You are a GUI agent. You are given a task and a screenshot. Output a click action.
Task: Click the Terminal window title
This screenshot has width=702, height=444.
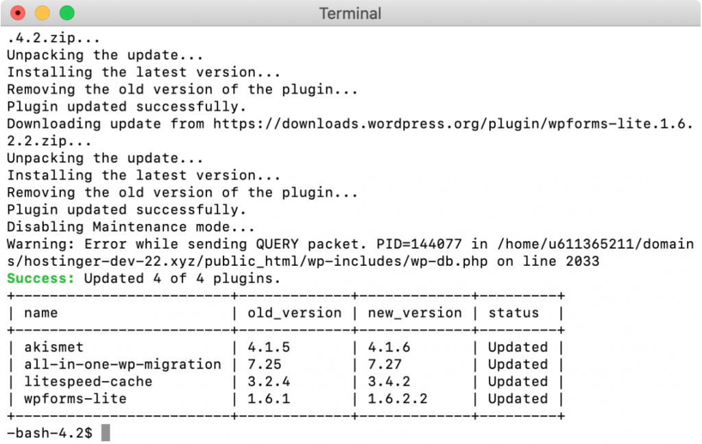[x=350, y=13]
